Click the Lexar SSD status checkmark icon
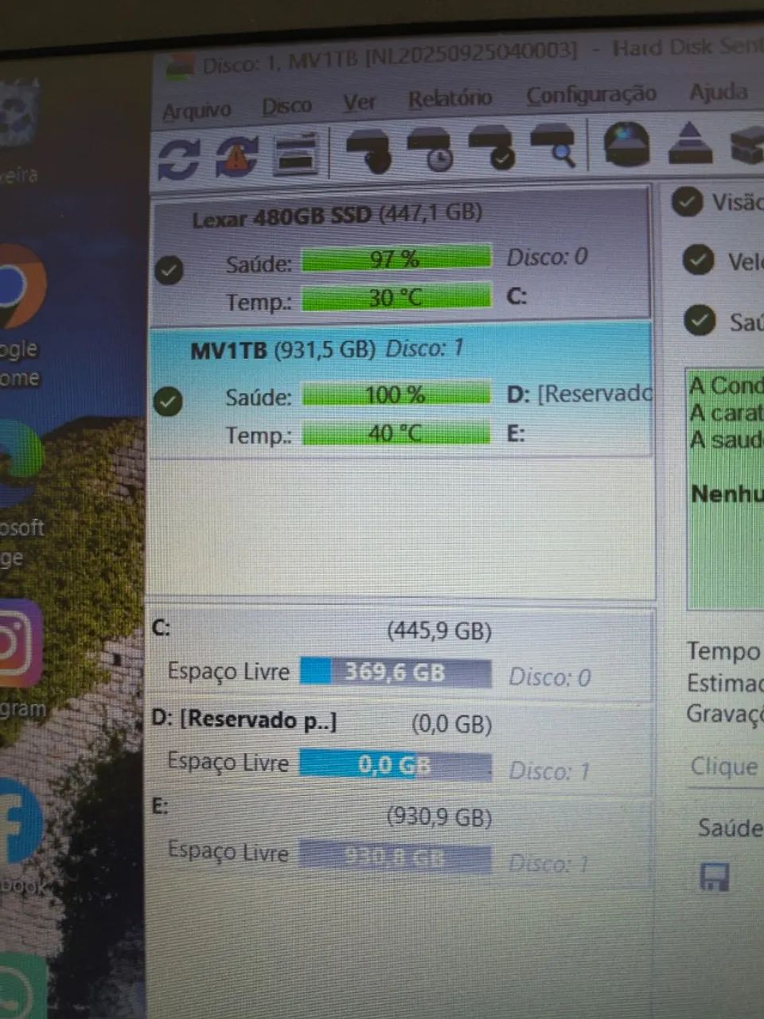 point(169,271)
